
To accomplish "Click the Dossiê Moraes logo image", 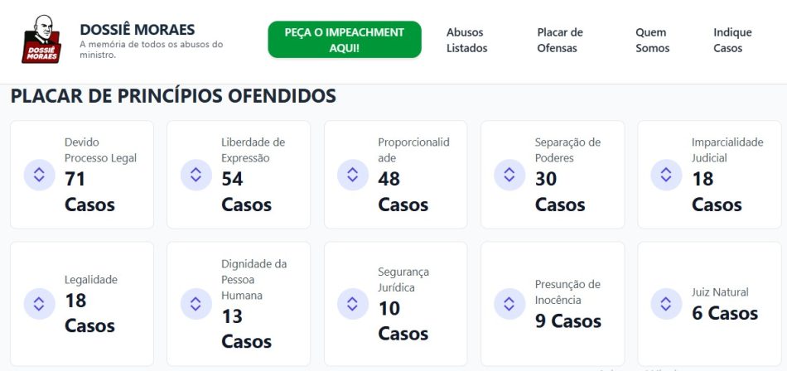I will point(41,40).
